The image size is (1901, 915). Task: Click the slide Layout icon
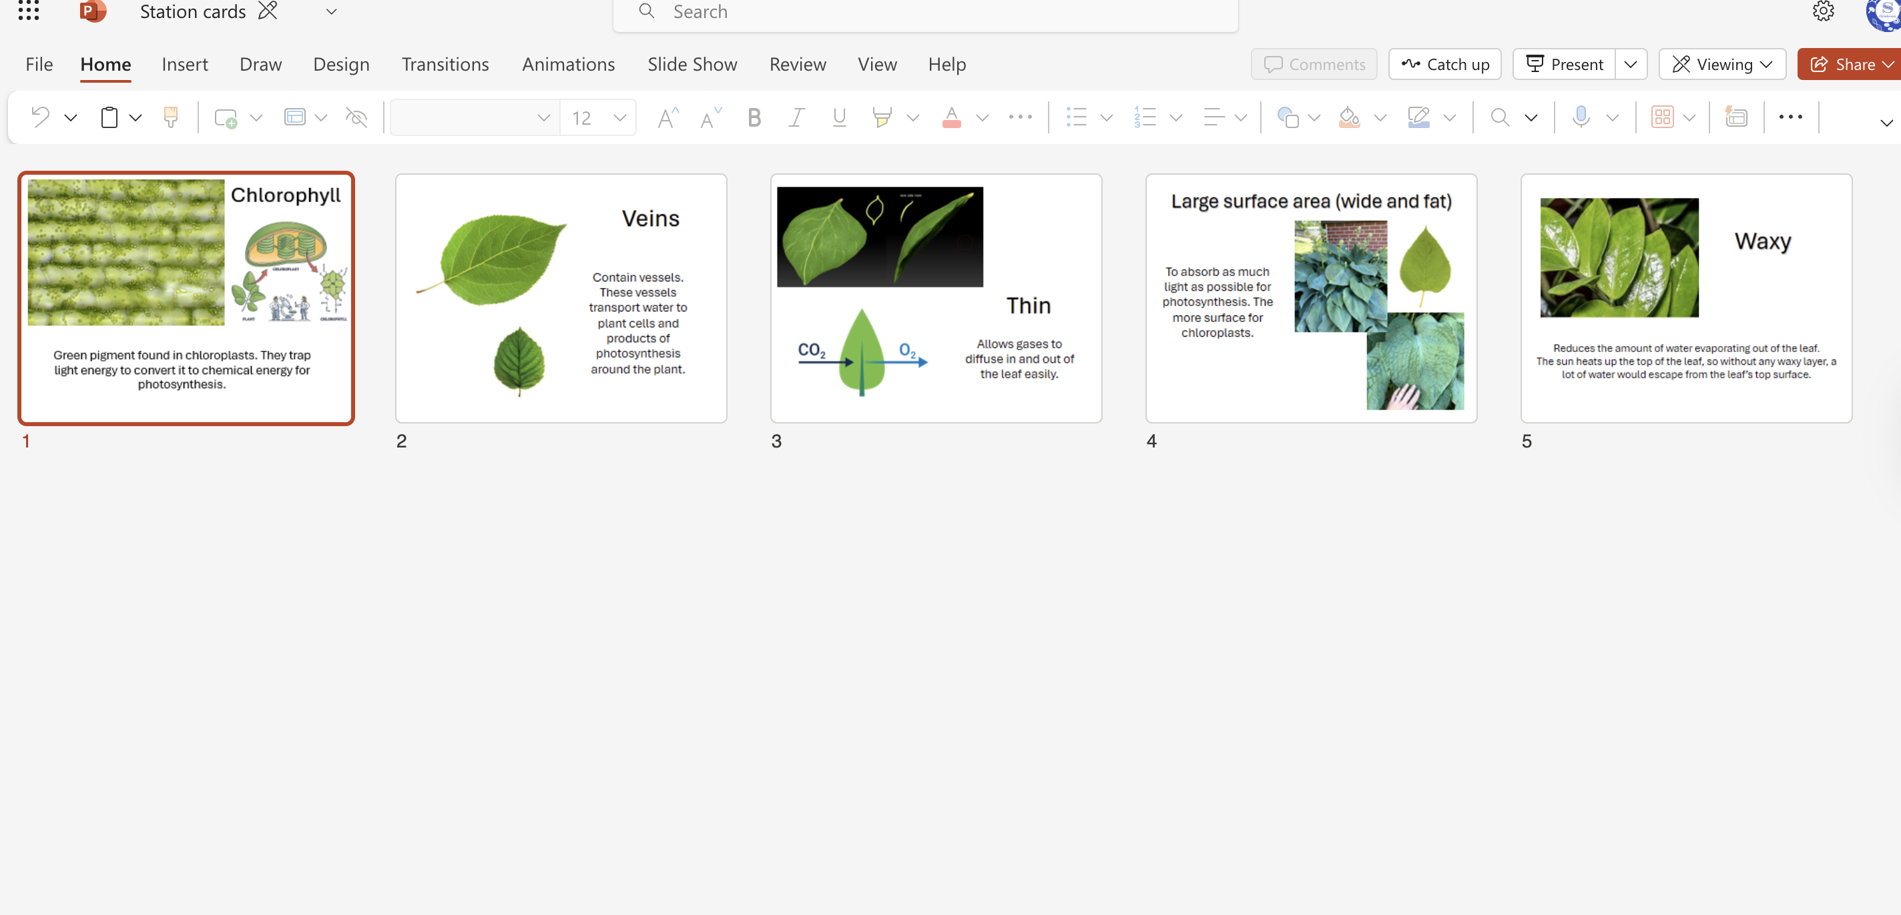294,117
